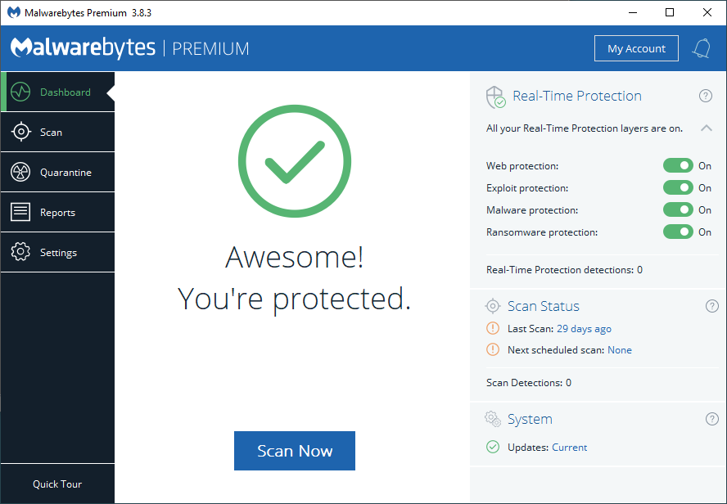Click the 'None' next scheduled scan link

coord(620,350)
